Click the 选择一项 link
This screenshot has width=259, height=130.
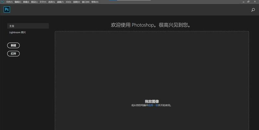point(153,105)
